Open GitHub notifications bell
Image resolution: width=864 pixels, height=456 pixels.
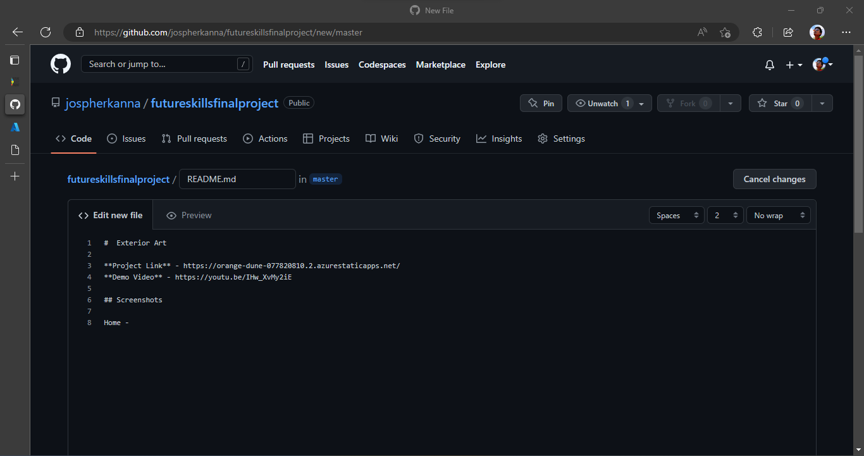coord(769,65)
